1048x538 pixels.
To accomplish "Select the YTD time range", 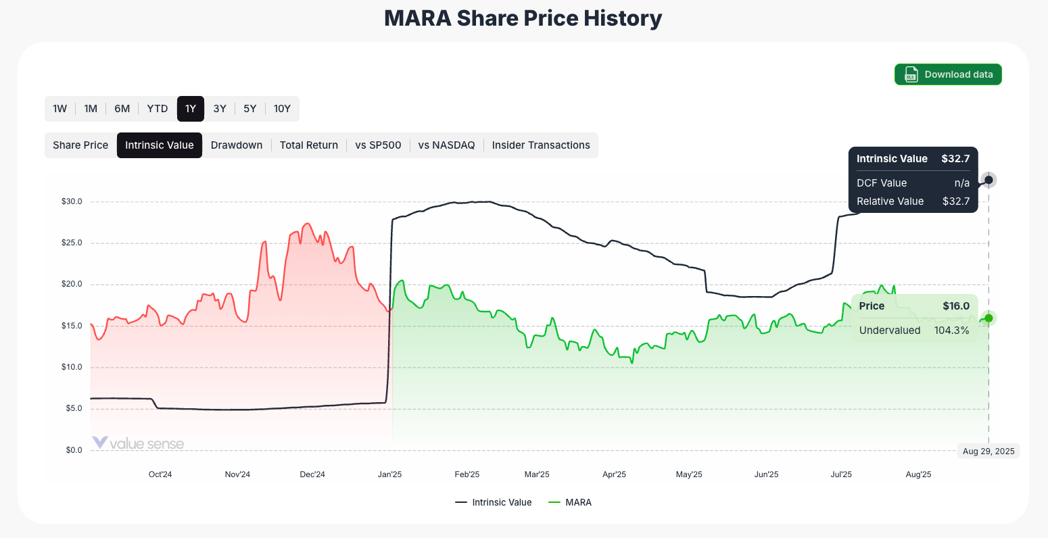I will point(157,108).
